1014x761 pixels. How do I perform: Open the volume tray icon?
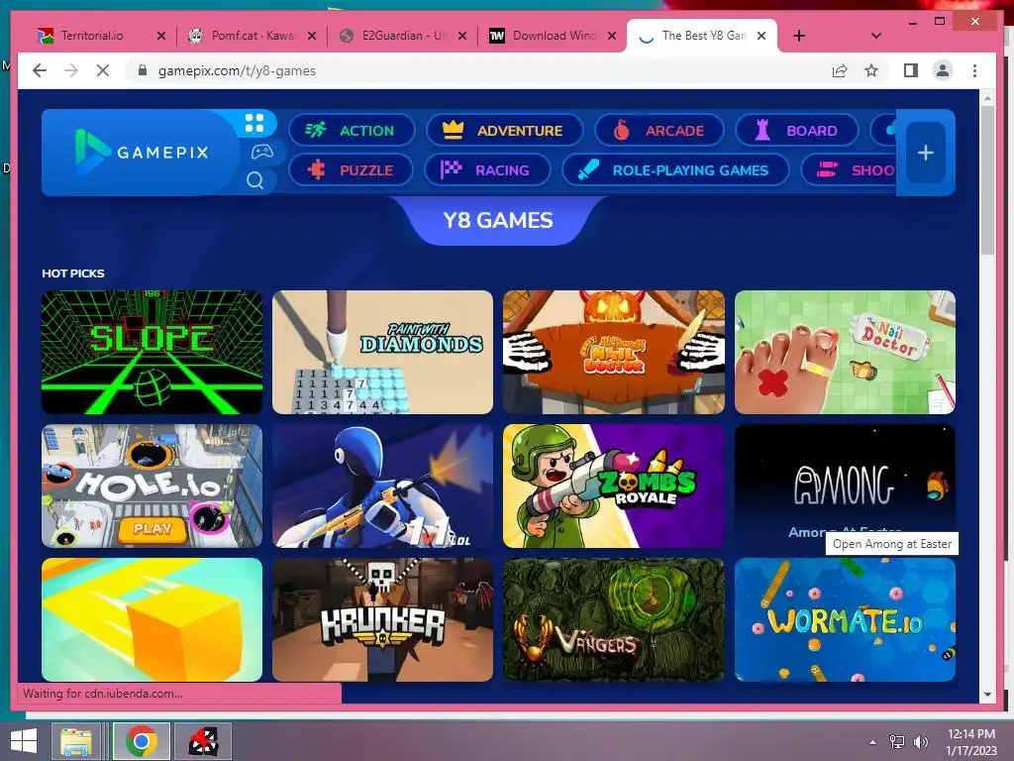921,742
